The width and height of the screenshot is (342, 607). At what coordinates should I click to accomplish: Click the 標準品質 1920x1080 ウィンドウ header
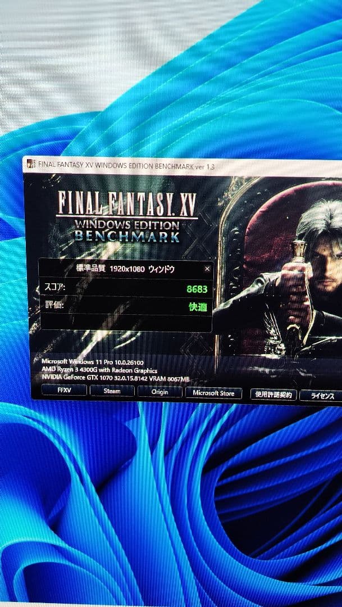click(x=125, y=269)
